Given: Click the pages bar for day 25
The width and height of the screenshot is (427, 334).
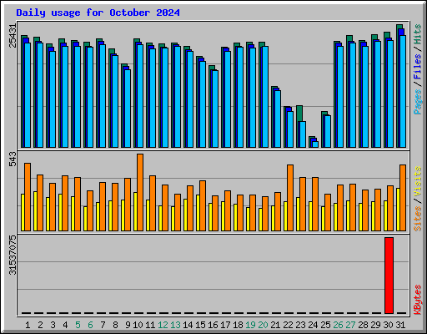Looking at the screenshot, I should click(x=328, y=131).
